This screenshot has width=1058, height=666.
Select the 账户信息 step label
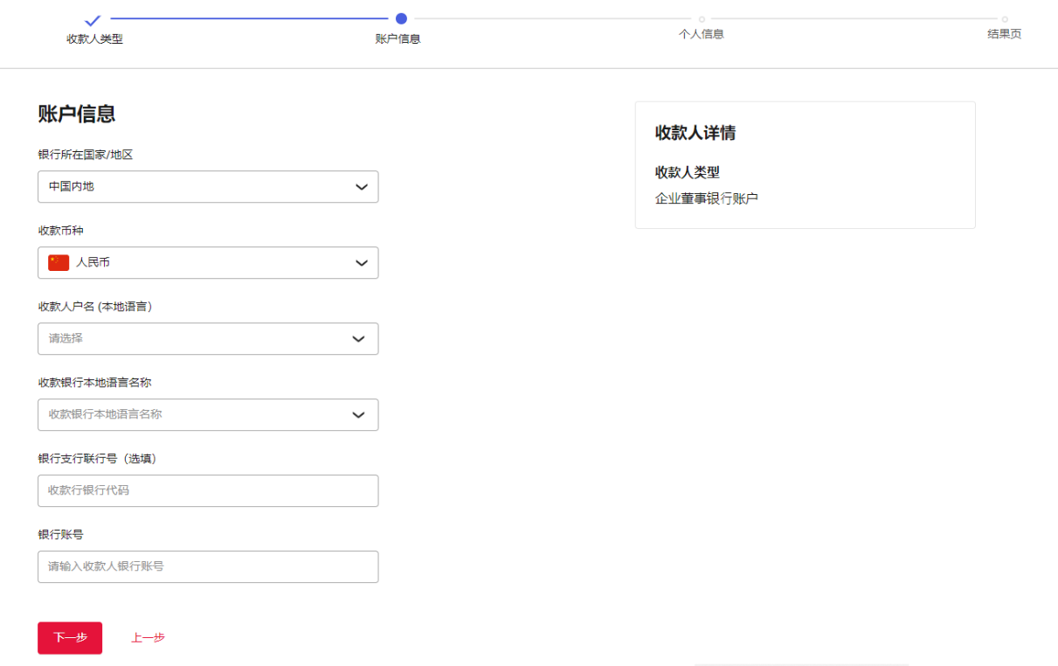[398, 39]
